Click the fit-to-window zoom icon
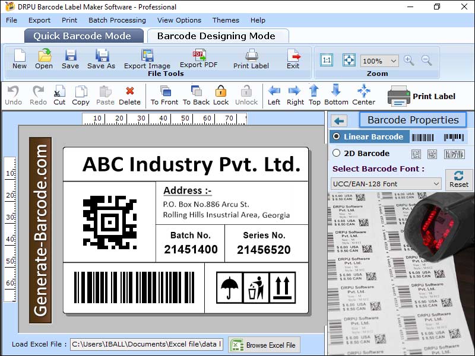Image resolution: width=475 pixels, height=356 pixels. click(x=349, y=60)
